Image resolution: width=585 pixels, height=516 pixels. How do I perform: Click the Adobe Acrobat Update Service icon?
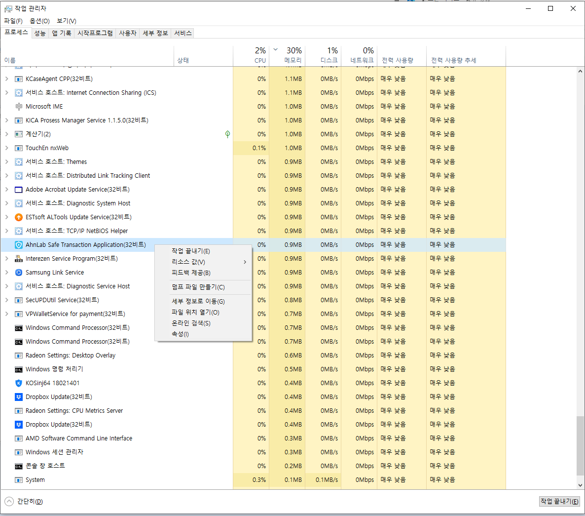(x=19, y=189)
